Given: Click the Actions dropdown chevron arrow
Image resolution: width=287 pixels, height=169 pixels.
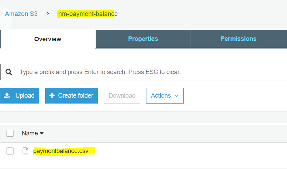Looking at the screenshot, I should click(176, 96).
